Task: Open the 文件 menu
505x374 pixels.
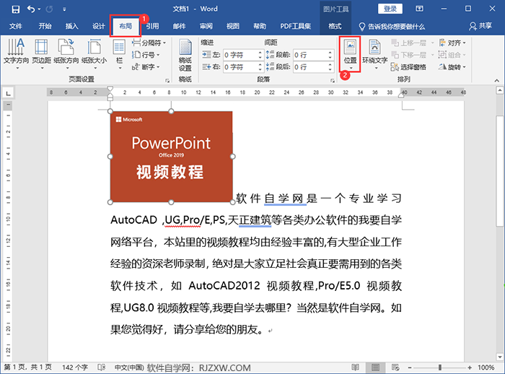Action: pos(15,26)
